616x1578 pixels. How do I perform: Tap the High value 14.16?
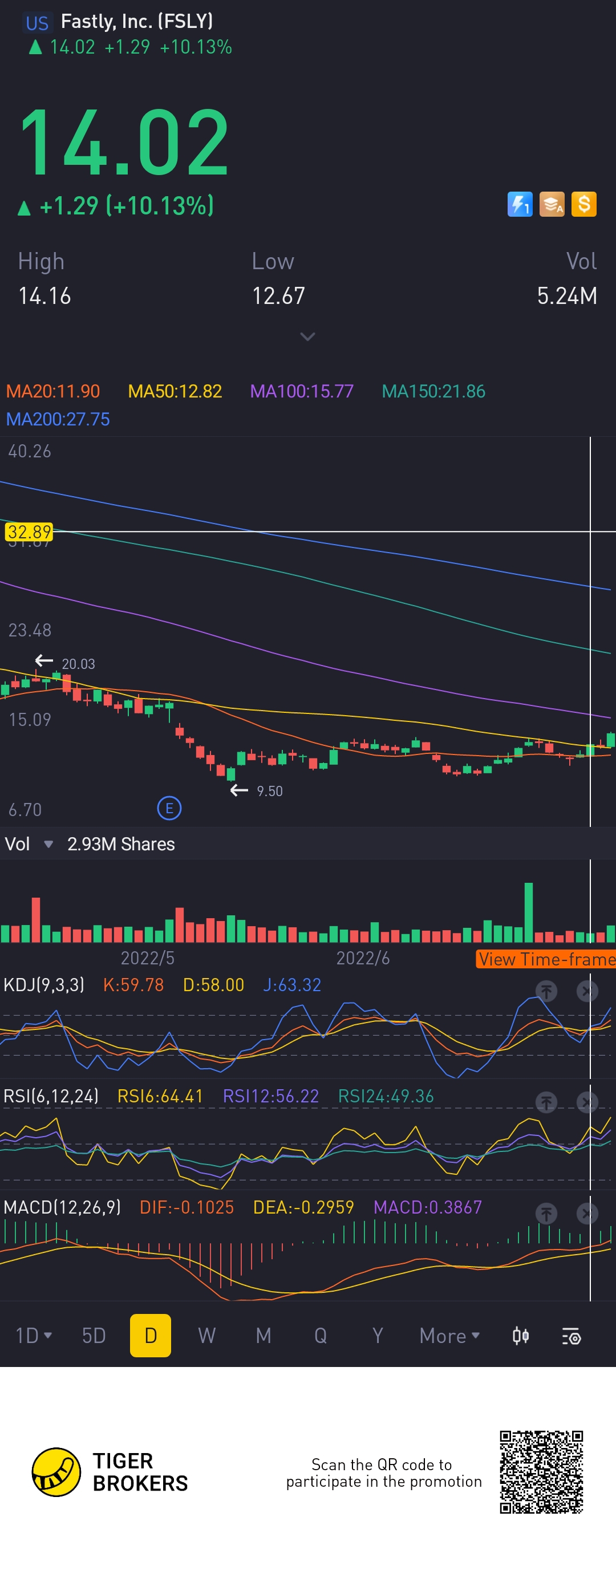coord(44,296)
